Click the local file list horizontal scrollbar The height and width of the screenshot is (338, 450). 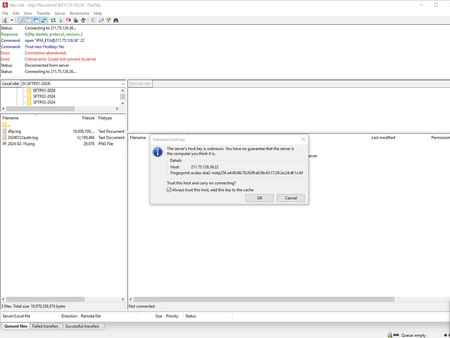pyautogui.click(x=46, y=299)
